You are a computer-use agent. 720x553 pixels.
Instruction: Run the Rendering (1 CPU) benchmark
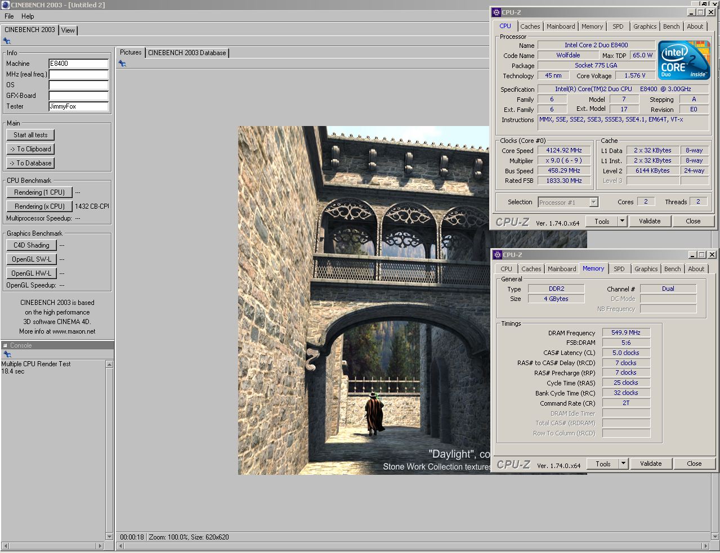coord(39,192)
